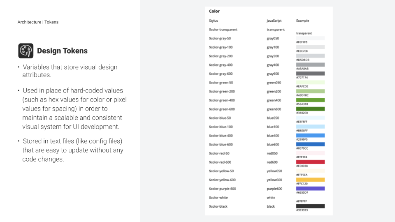Select the $color-transparent token name

223,30
